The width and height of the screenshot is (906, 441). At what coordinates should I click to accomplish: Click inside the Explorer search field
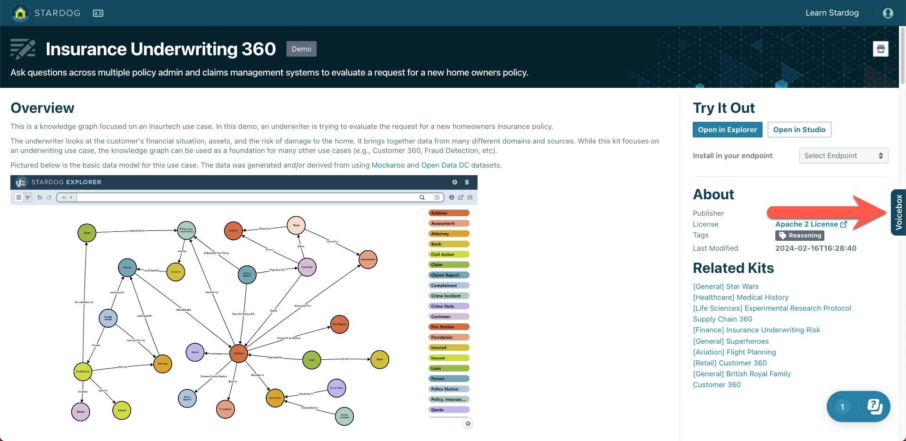pyautogui.click(x=247, y=197)
